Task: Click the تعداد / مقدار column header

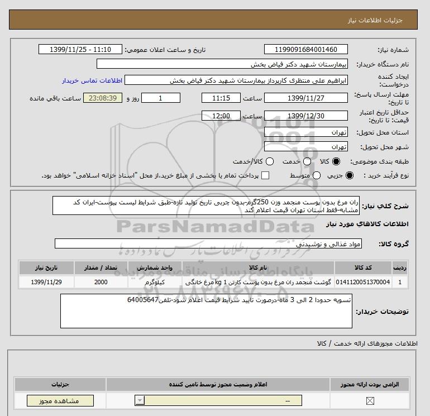Action: tap(101, 268)
